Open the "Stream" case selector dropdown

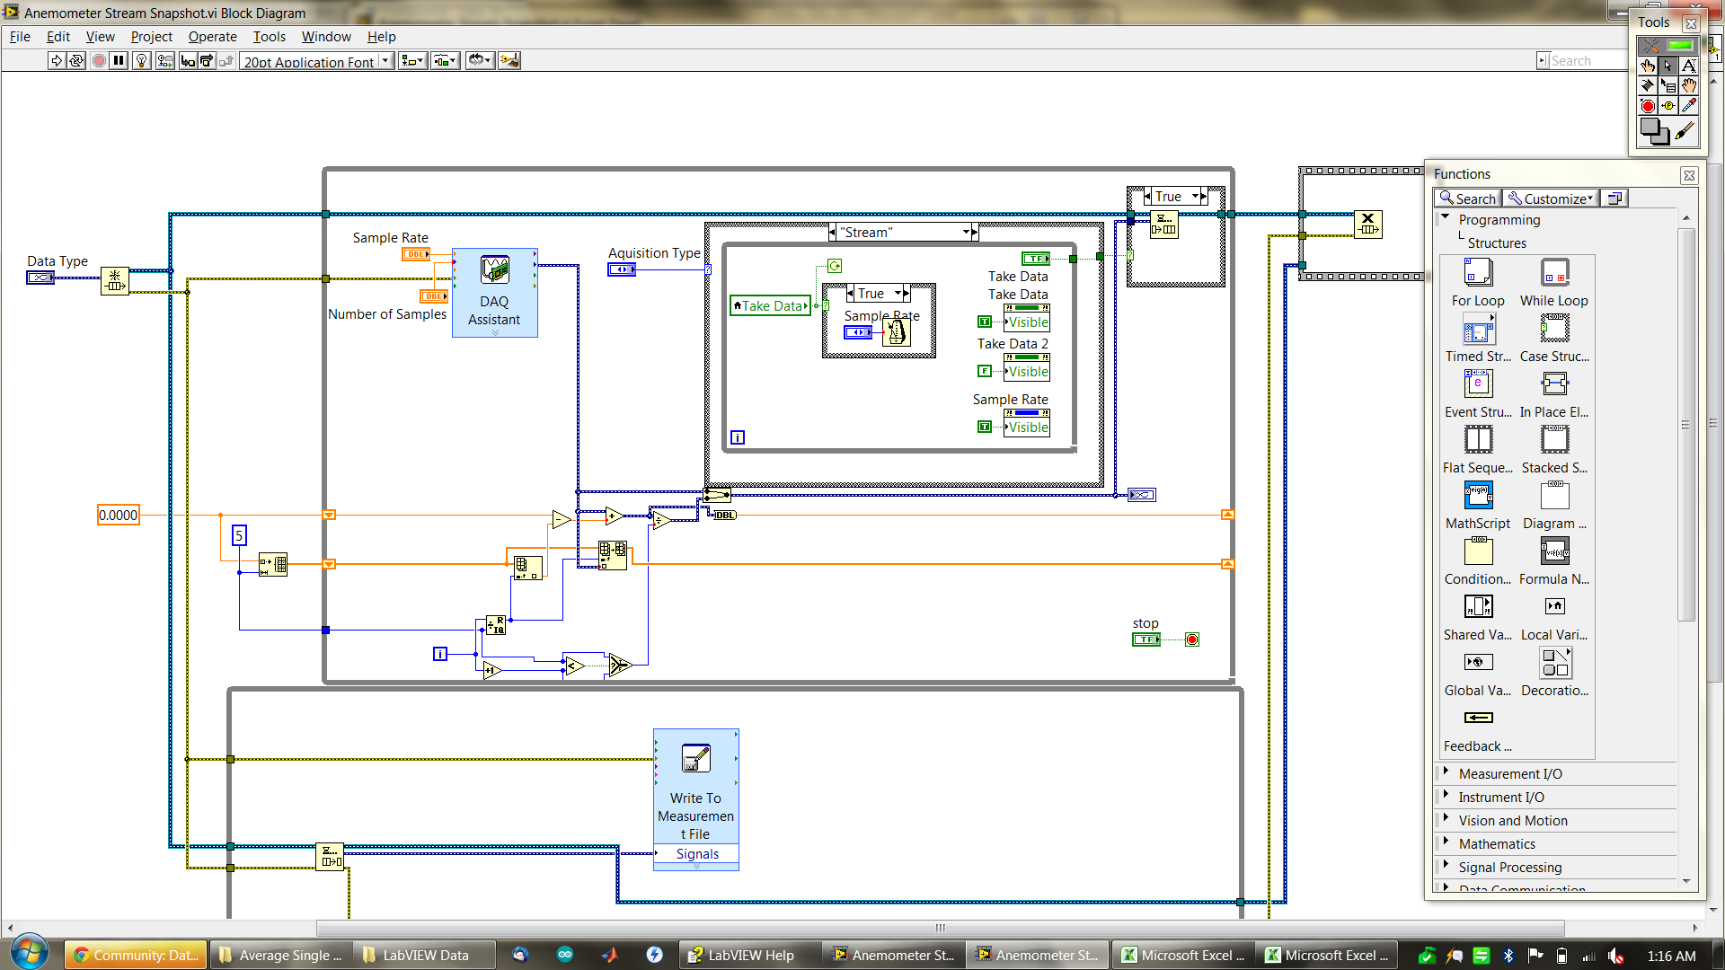(966, 232)
